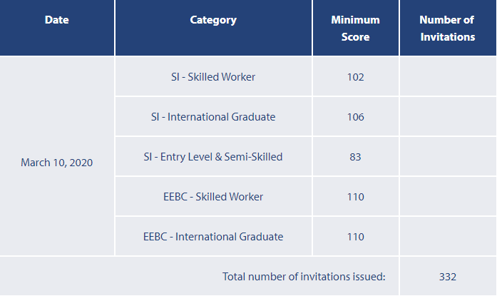The height and width of the screenshot is (296, 497).
Task: Click the minimum score 106 cell
Action: pos(355,117)
